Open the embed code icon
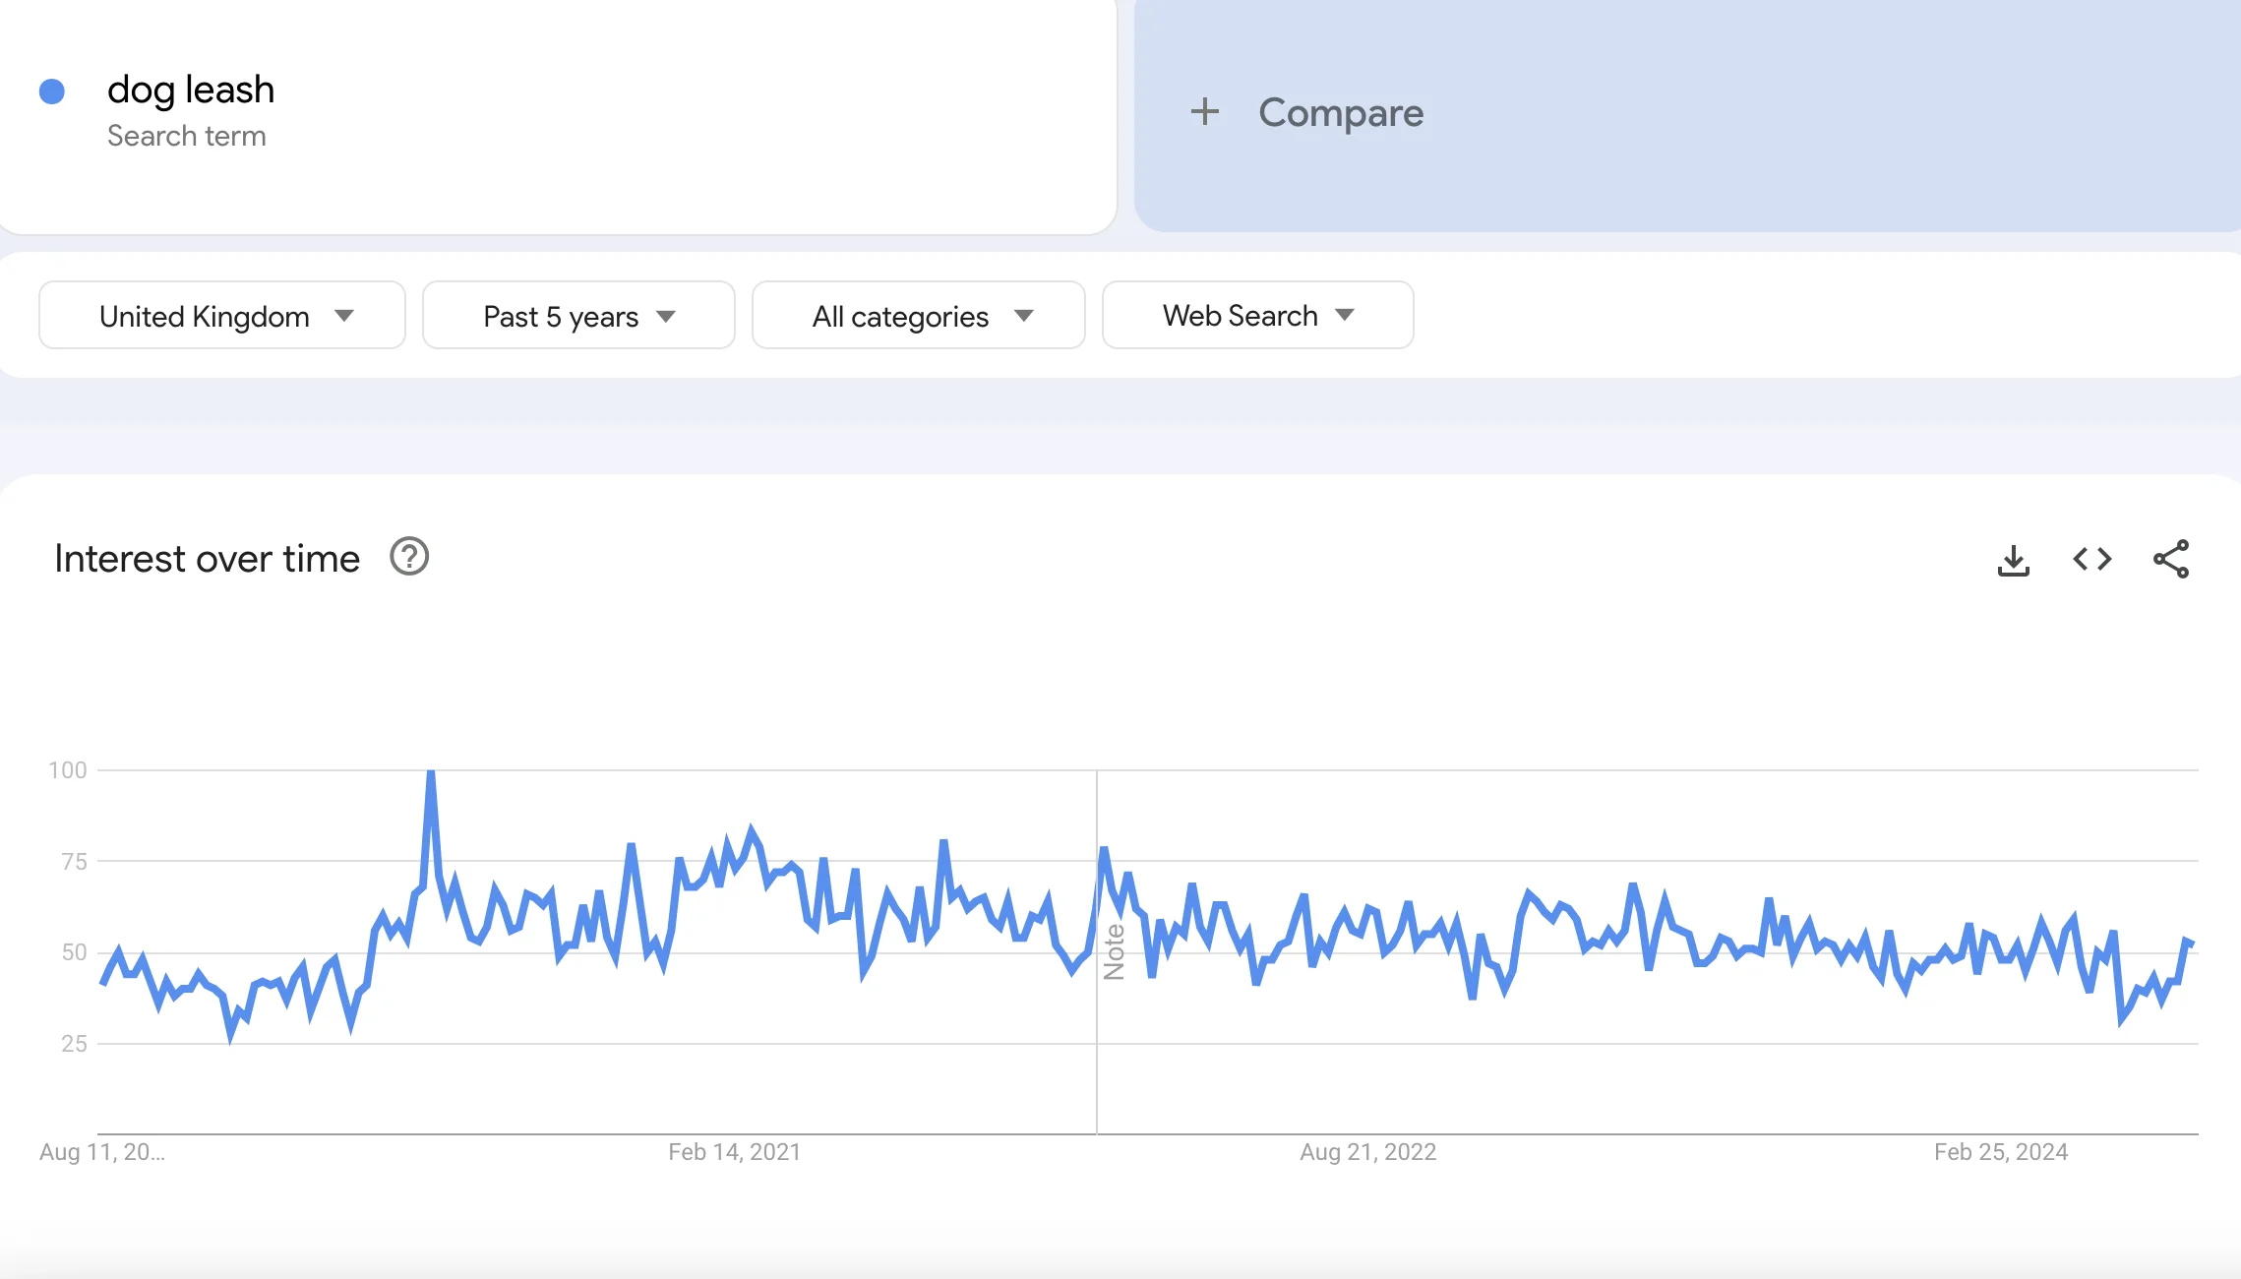Screen dimensions: 2241x1279 pos(2091,560)
